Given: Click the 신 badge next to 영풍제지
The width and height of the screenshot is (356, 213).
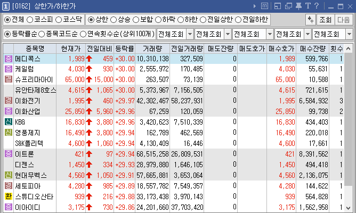Looking at the screenshot, I should [9, 132].
